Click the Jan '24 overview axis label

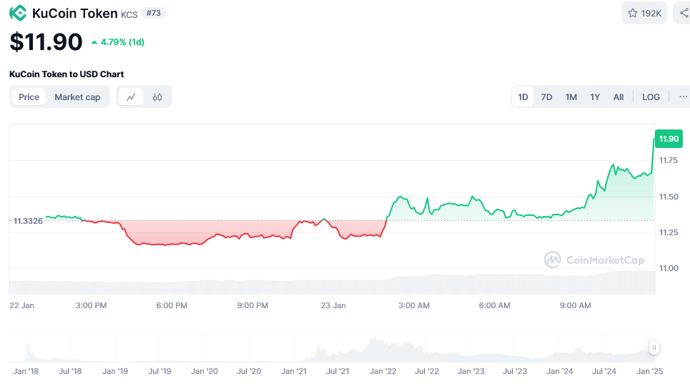click(x=559, y=371)
